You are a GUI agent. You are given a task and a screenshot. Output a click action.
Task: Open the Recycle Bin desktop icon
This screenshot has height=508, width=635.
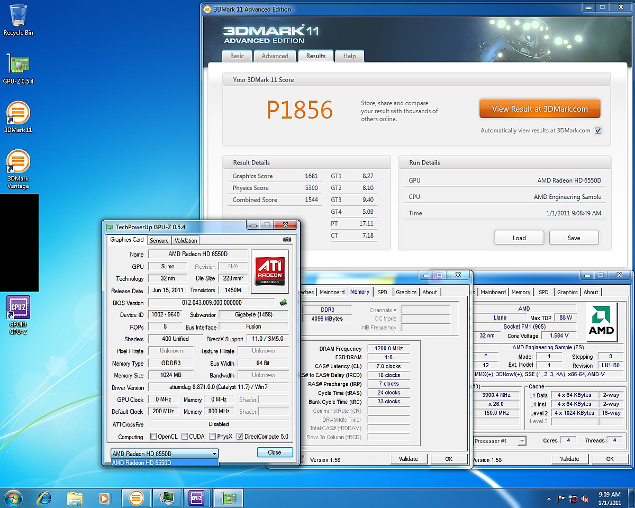[x=18, y=20]
